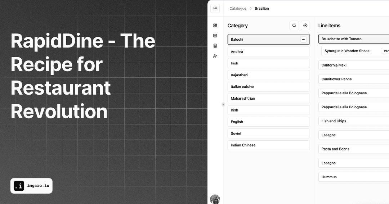
Task: Click the user avatar at bottom left
Action: (x=215, y=199)
